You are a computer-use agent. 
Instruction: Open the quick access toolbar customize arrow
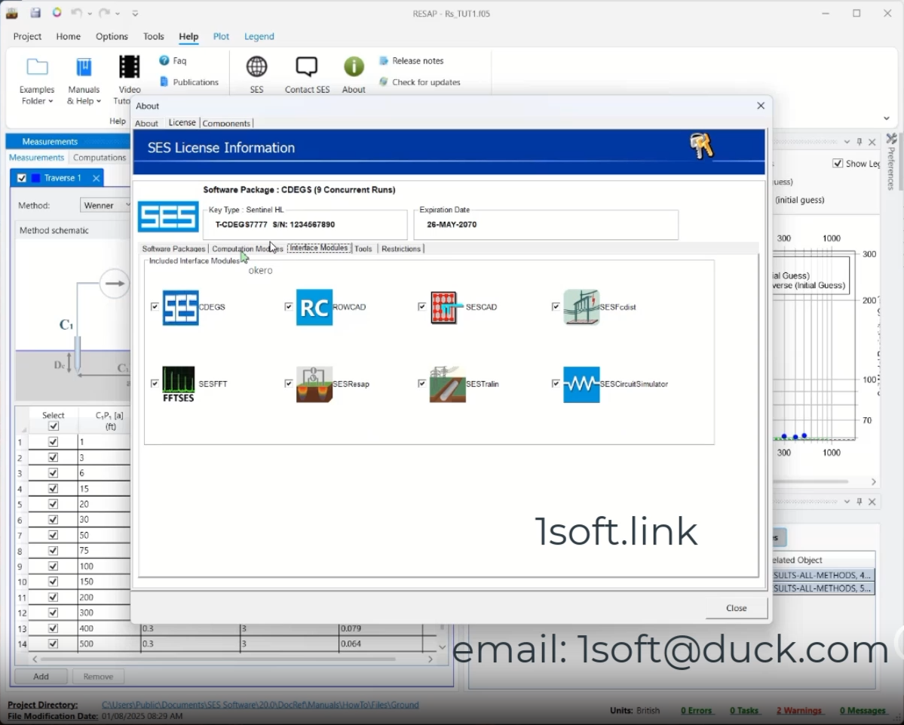coord(135,14)
